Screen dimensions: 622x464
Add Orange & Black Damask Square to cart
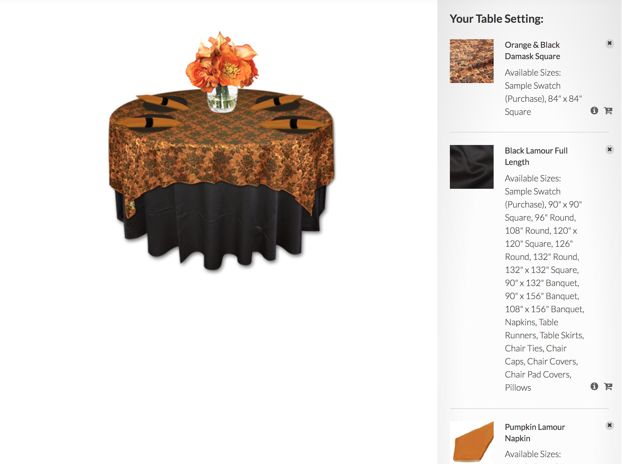point(608,111)
